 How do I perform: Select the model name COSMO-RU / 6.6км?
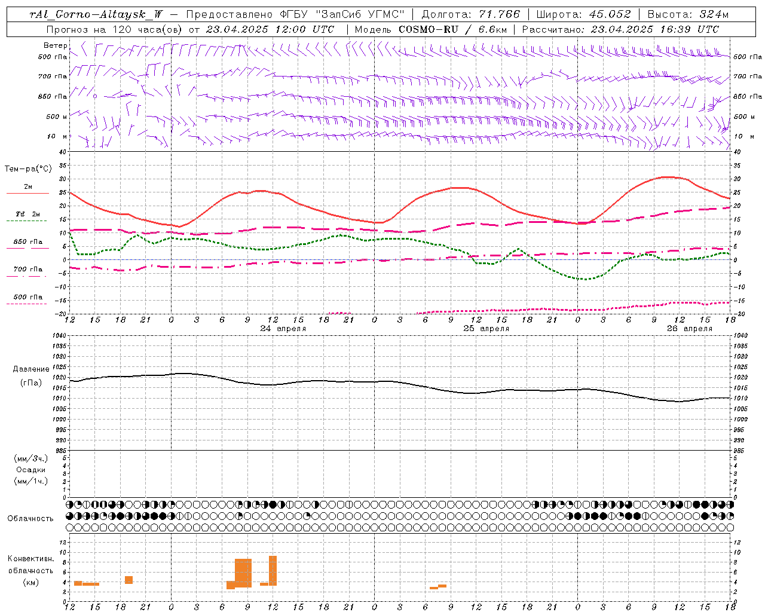(x=453, y=29)
